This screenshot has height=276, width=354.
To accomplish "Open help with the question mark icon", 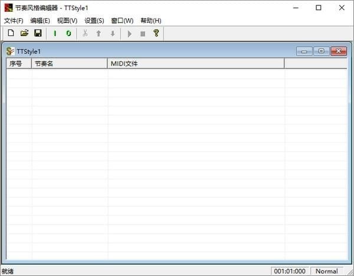I will click(156, 33).
